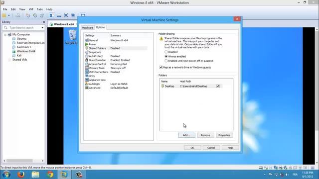Open the power toolbar dropdown arrow
This screenshot has height=179, width=319.
(9, 15)
